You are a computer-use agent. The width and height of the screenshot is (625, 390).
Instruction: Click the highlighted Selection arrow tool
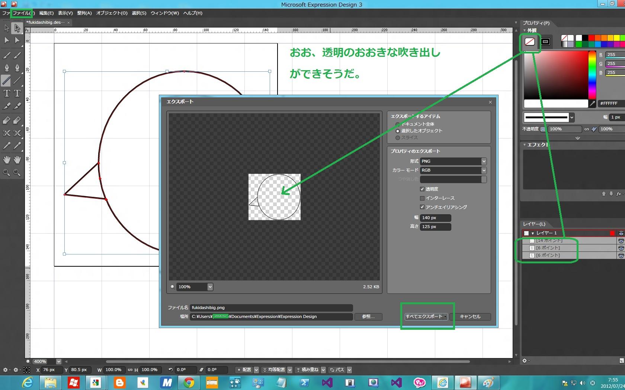[17, 28]
